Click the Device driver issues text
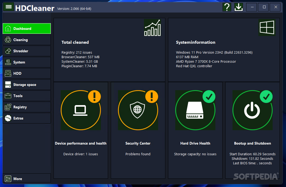286x187 pixels. (81, 154)
